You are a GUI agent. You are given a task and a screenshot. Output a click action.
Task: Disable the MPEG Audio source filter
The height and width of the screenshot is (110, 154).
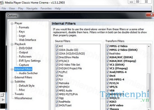pyautogui.click(x=57, y=91)
